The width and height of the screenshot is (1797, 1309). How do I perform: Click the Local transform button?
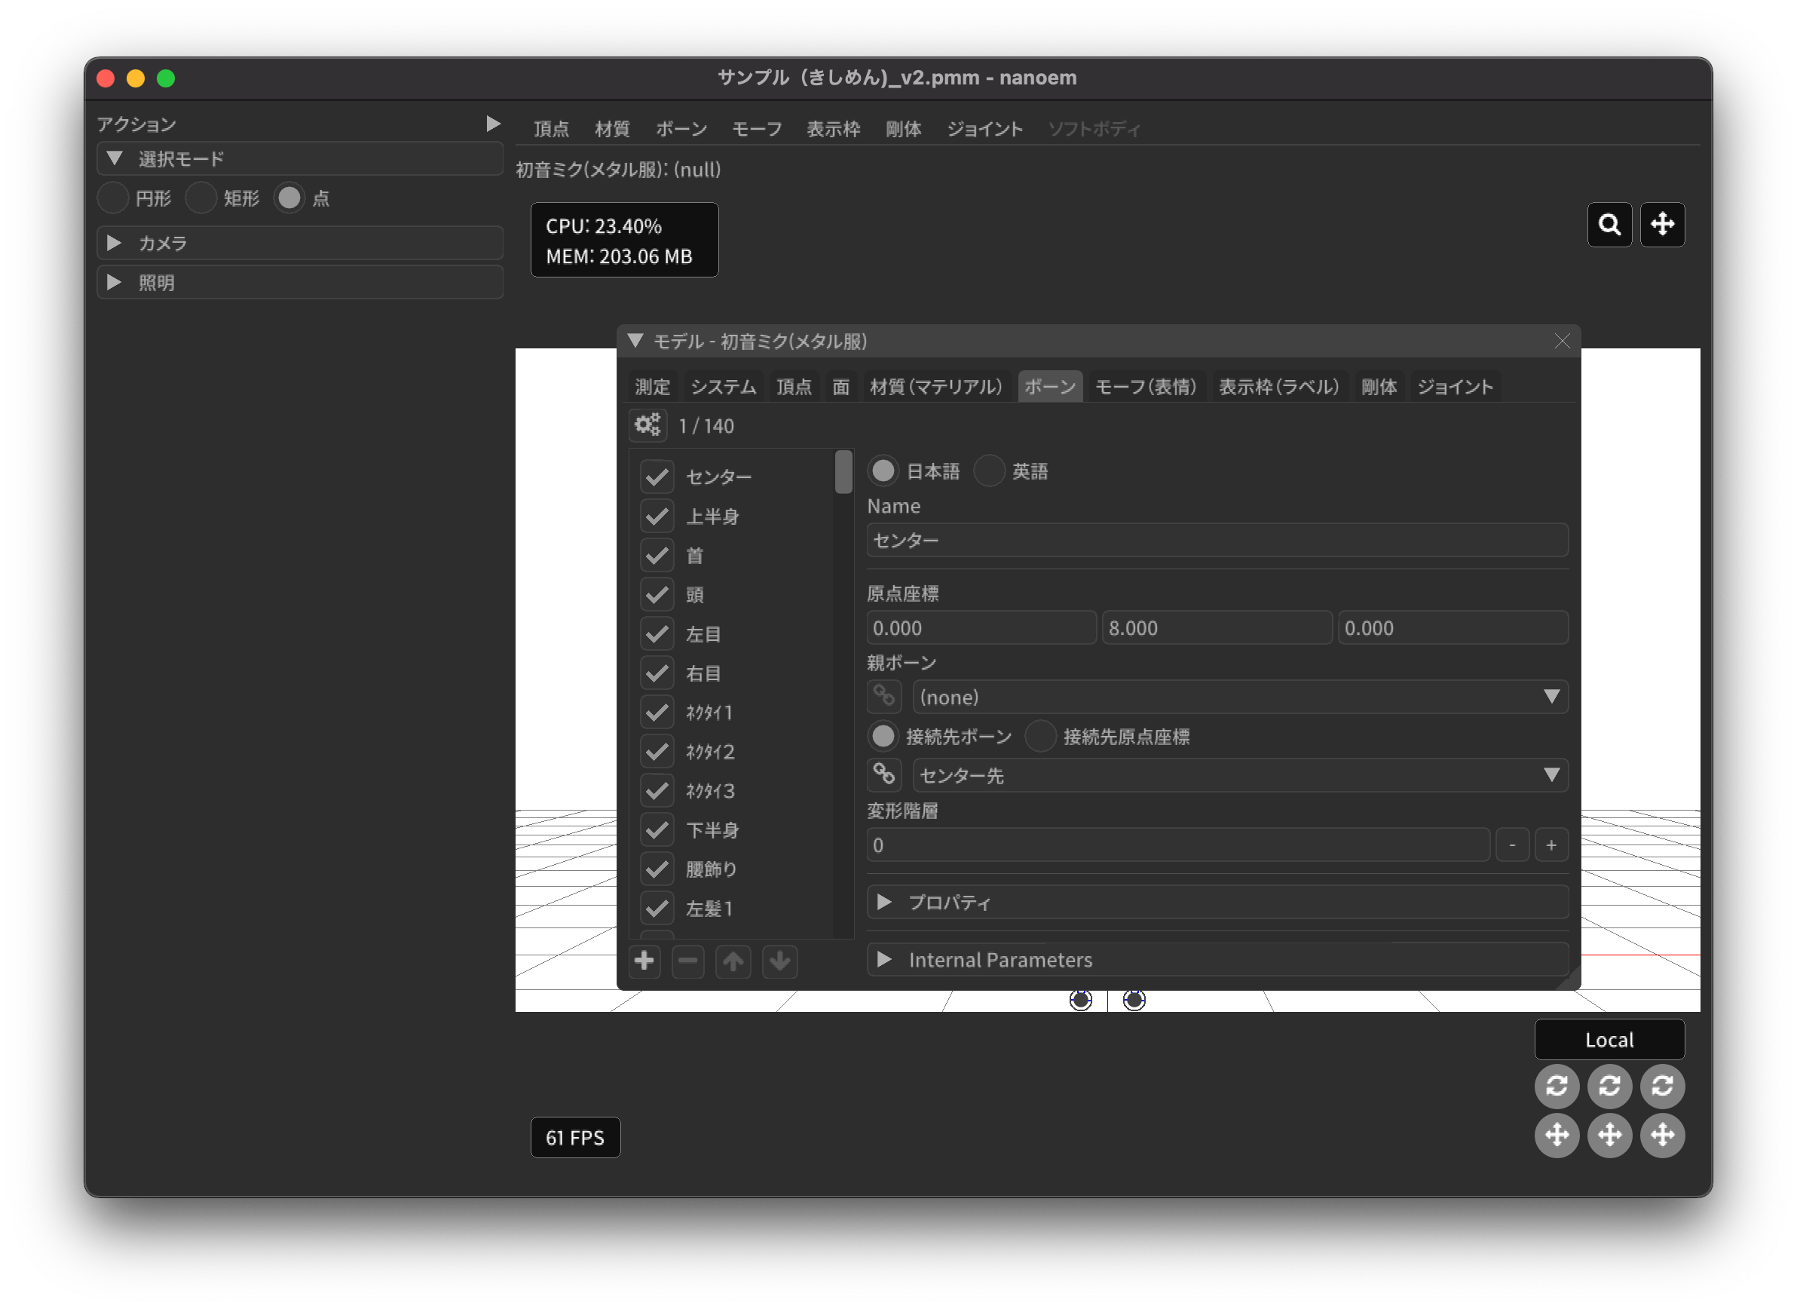(x=1609, y=1040)
